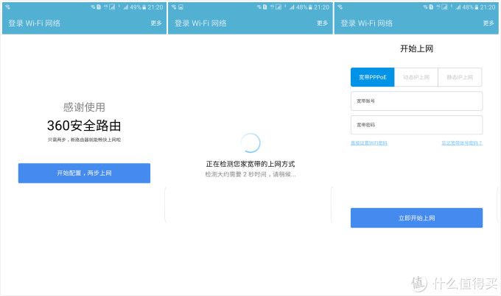The width and height of the screenshot is (501, 296).
Task: Open 更多 menu on the detection screen
Action: (x=322, y=23)
